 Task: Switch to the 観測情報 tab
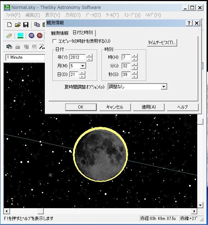(60, 33)
